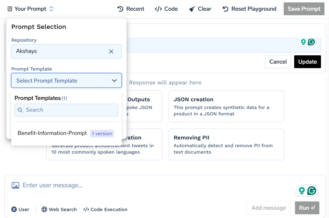Open the Recent panel
Screen dimensions: 329x218
(x=131, y=9)
